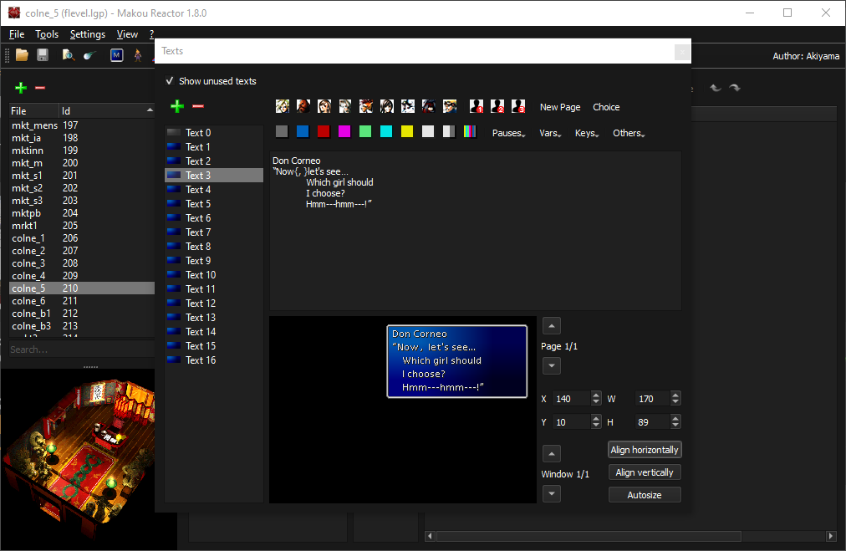Insert Red XIII's name via portrait icon

pyautogui.click(x=366, y=106)
